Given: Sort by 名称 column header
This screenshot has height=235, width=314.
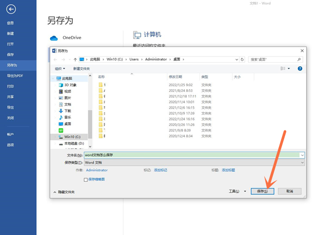Looking at the screenshot, I should (x=102, y=77).
